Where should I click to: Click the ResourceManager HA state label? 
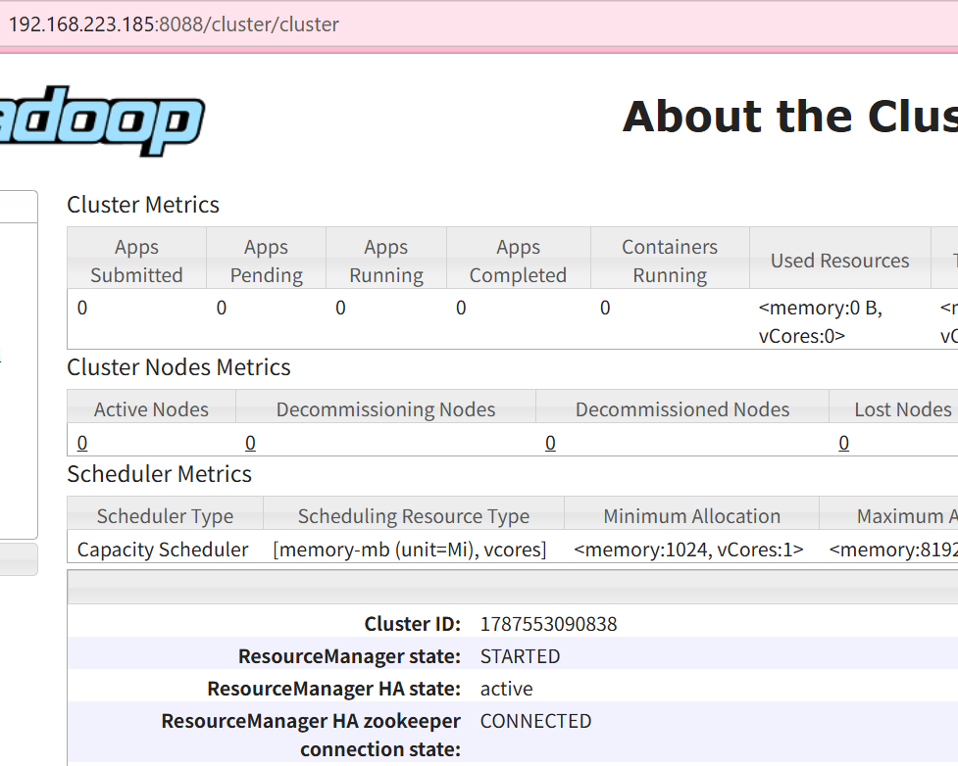(334, 689)
